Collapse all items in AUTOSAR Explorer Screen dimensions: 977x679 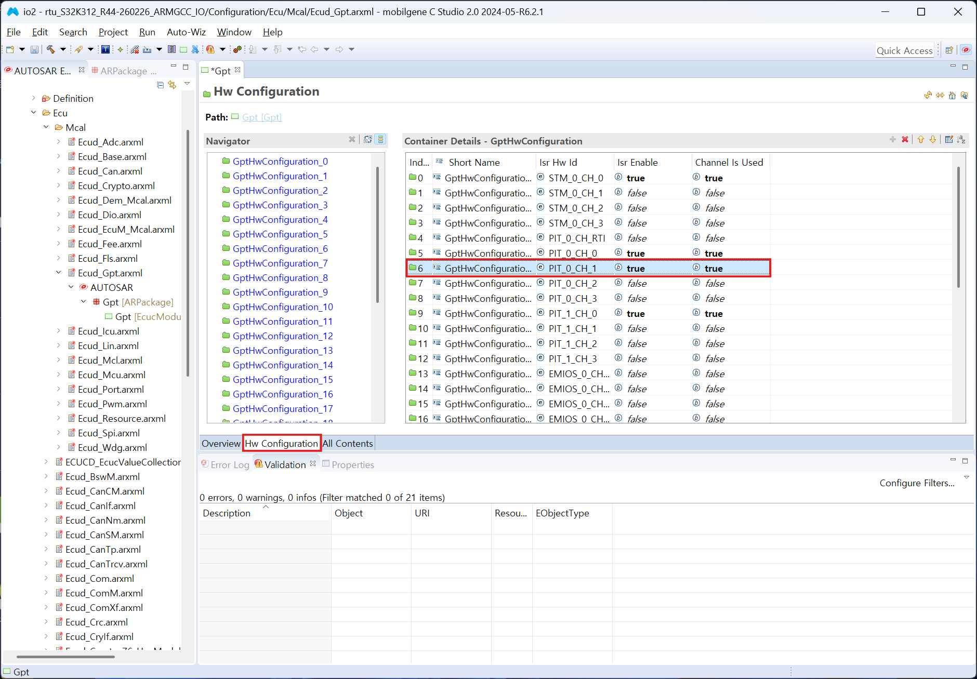coord(160,85)
